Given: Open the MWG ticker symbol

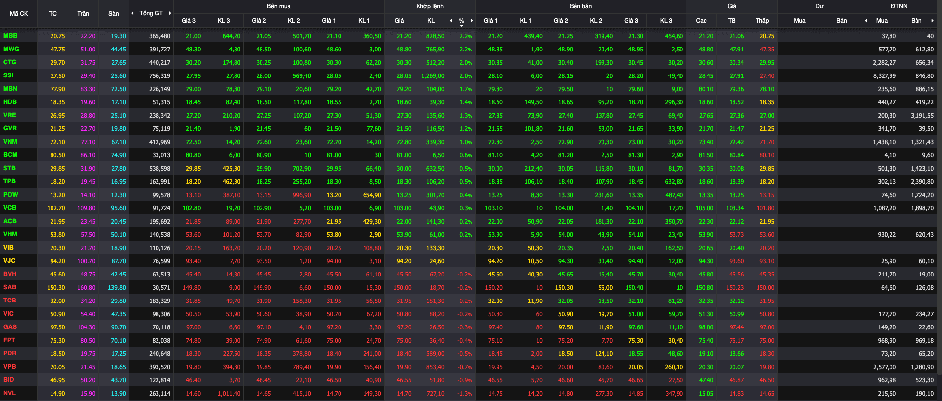Looking at the screenshot, I should [11, 49].
